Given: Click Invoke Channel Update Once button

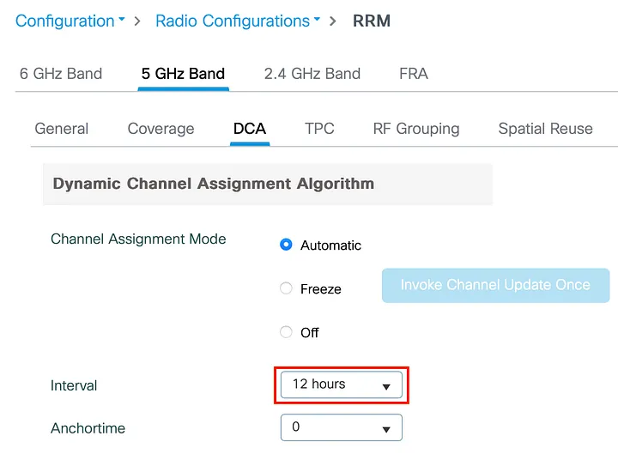Looking at the screenshot, I should [495, 285].
